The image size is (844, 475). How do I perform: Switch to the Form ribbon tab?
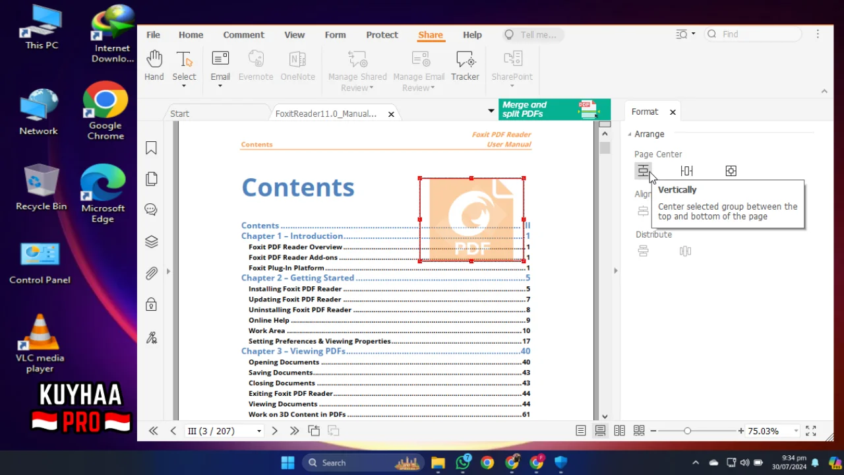click(x=335, y=35)
